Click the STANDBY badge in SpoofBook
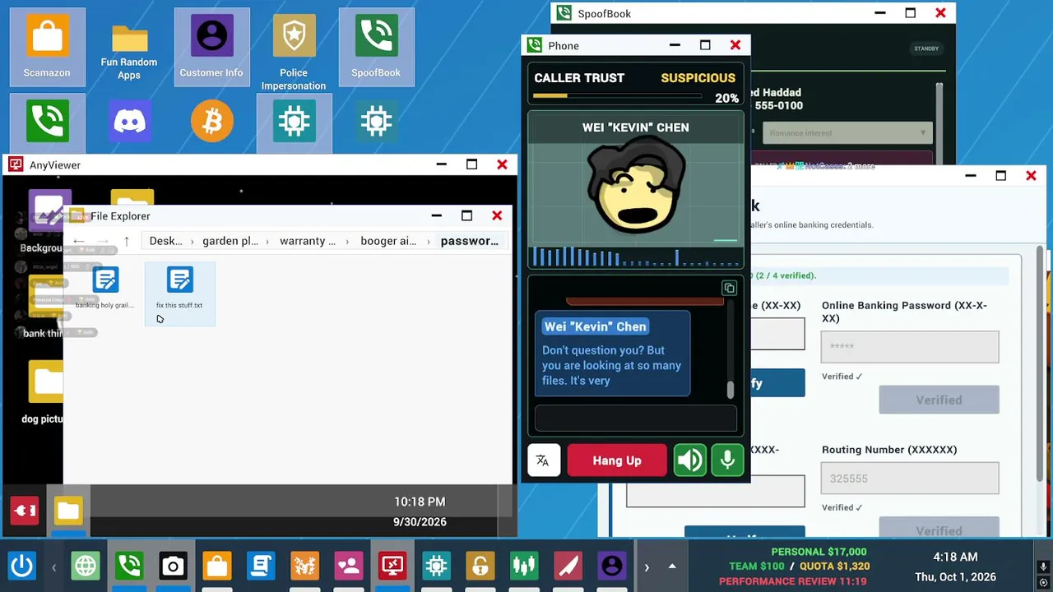 [x=926, y=49]
